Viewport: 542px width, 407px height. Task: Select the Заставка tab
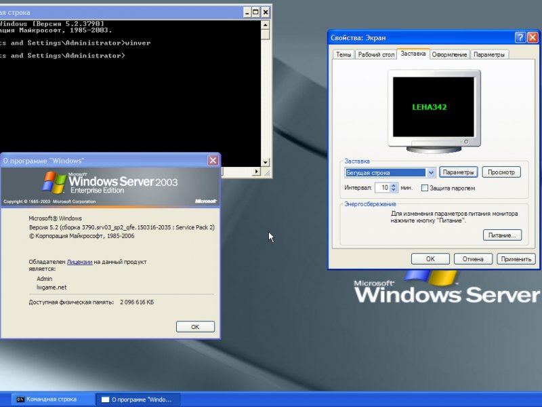point(413,54)
